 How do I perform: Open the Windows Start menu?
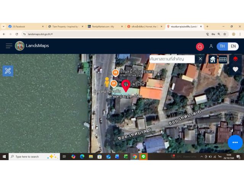[x=4, y=157]
